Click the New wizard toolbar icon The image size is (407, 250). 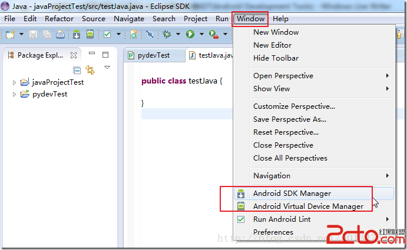tap(11, 34)
